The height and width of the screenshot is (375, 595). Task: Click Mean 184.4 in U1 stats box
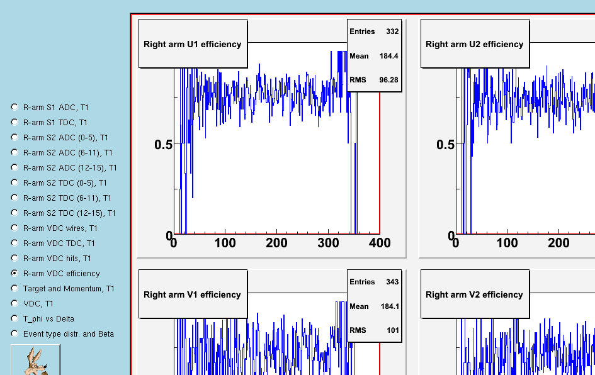374,56
